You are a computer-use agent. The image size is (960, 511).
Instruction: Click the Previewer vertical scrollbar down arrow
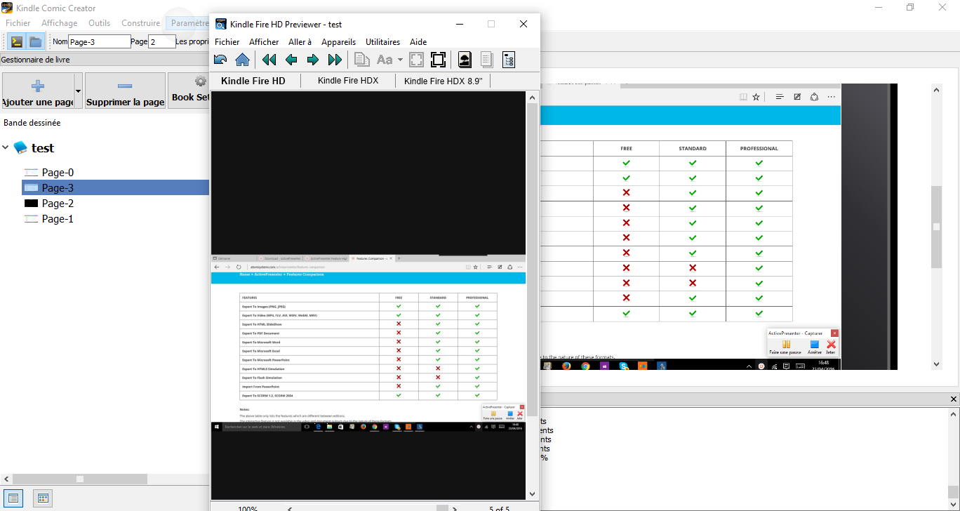[532, 494]
